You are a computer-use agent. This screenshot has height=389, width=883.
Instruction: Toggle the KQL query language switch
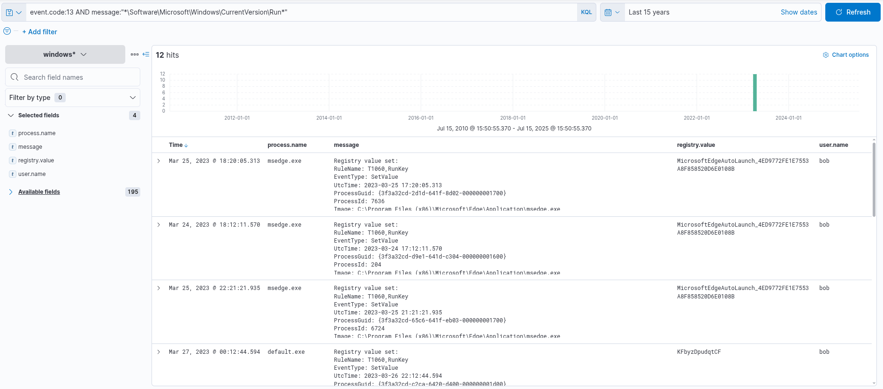pos(586,12)
